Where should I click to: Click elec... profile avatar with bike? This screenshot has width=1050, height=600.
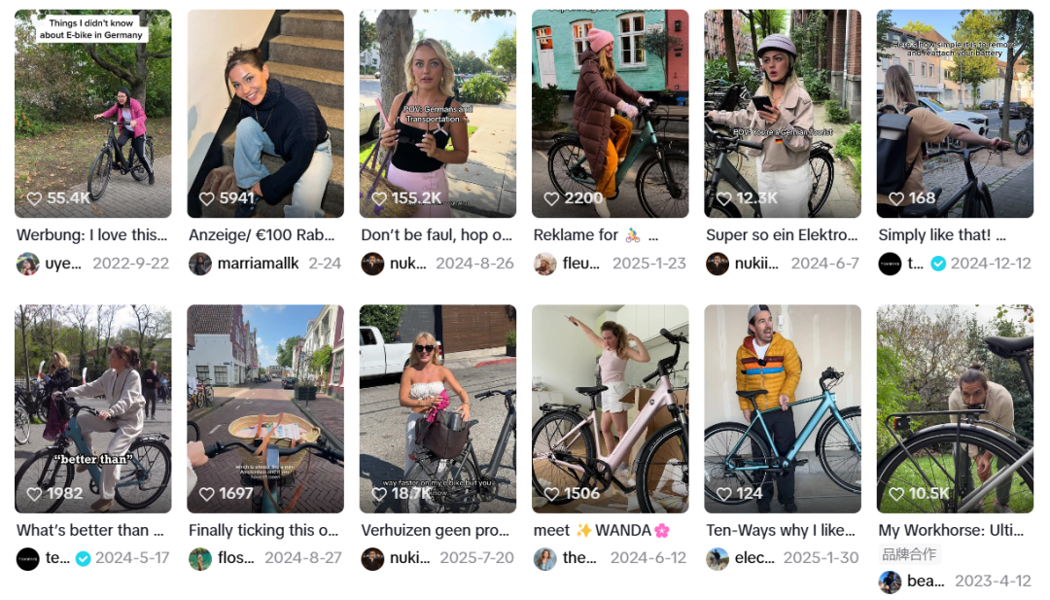click(717, 558)
